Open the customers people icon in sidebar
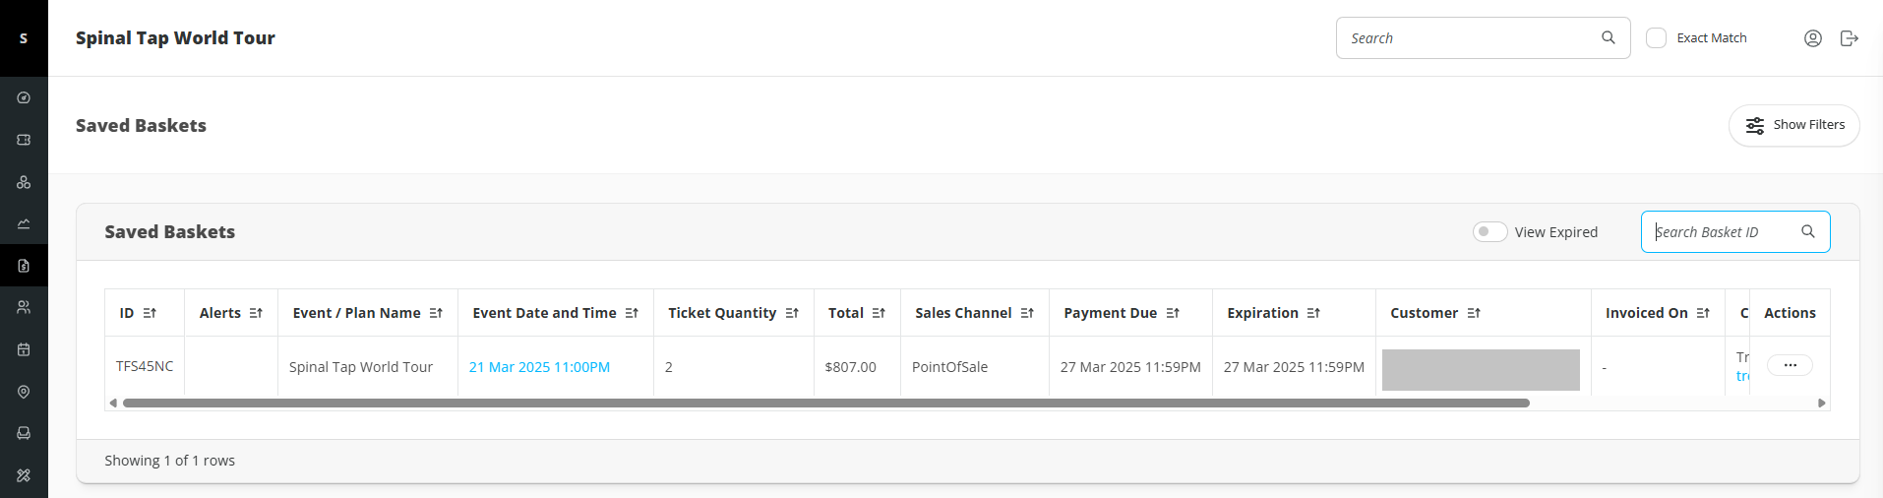Screen dimensions: 1883x498 [x=24, y=307]
